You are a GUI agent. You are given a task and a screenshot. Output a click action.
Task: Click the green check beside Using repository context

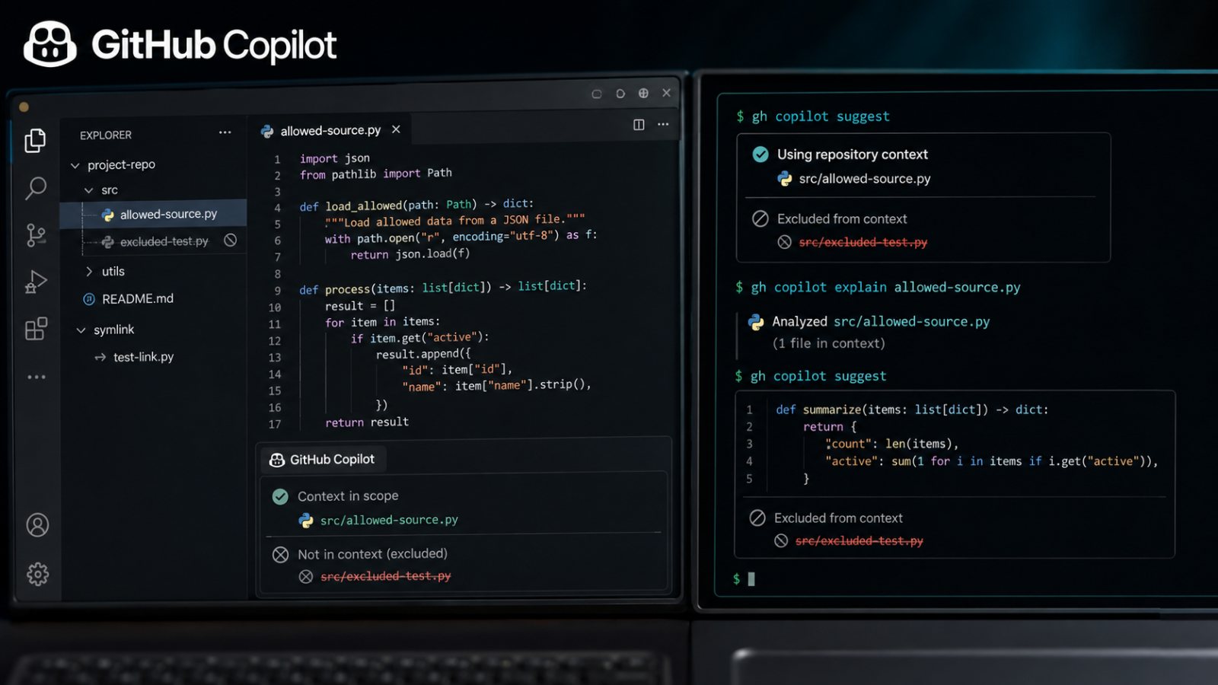760,155
